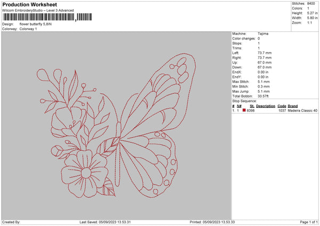Viewport: 320px width, 226px height.
Task: Click the Stop Sequence heading
Action: point(244,101)
